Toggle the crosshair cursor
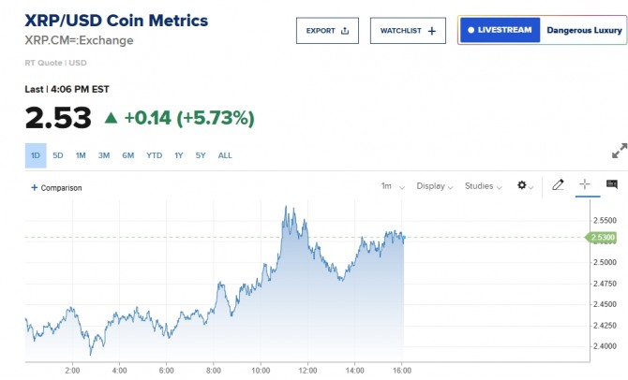 [x=585, y=185]
